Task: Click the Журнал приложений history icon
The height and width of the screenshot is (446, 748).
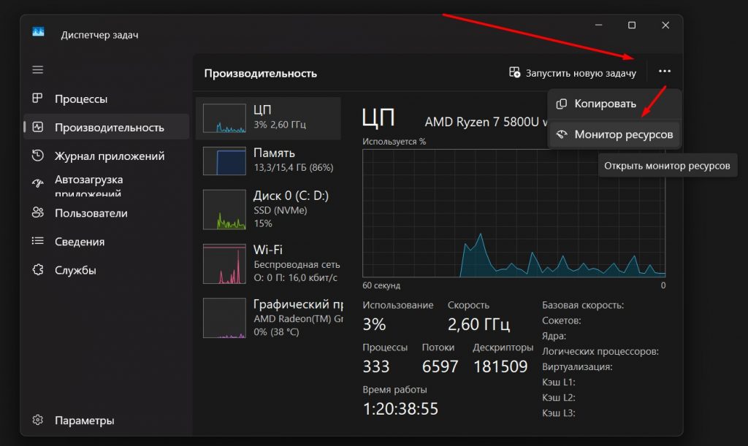Action: [38, 155]
